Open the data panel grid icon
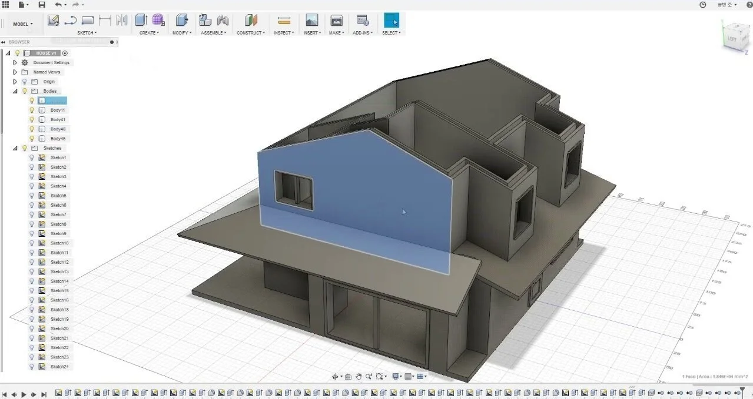Viewport: 753px width, 399px height. (x=6, y=5)
